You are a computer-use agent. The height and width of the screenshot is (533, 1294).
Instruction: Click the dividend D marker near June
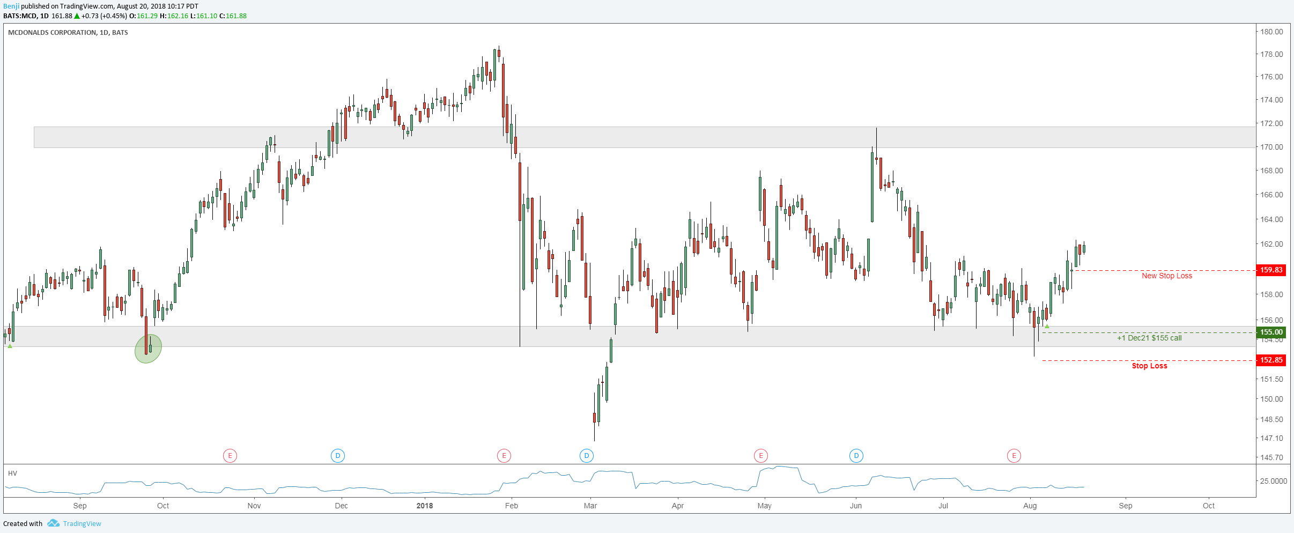[x=856, y=456]
